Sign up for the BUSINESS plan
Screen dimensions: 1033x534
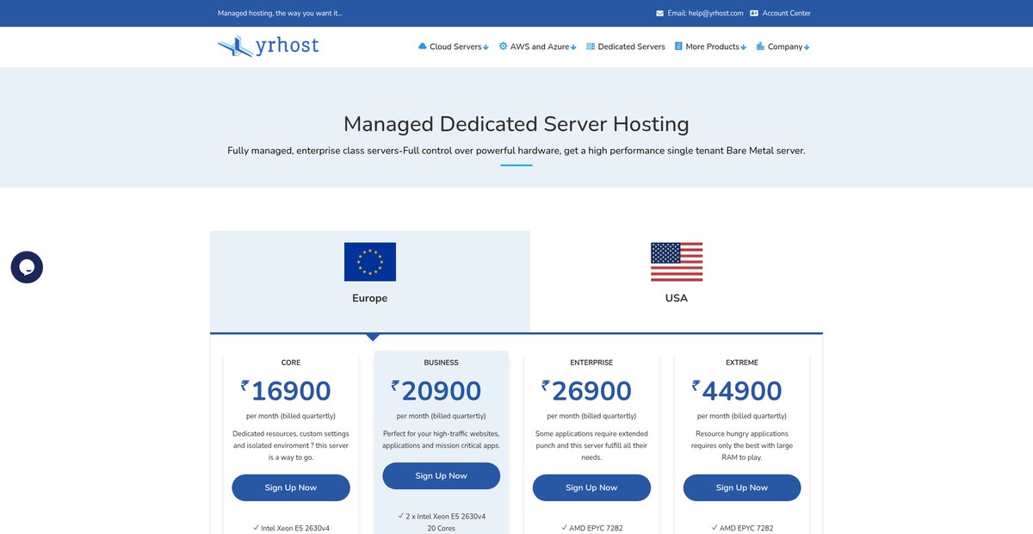pyautogui.click(x=442, y=475)
